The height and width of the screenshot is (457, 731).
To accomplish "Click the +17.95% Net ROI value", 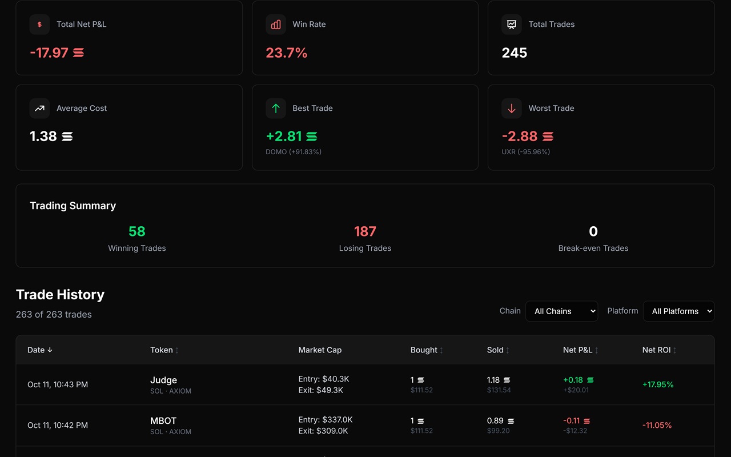I will click(x=658, y=385).
